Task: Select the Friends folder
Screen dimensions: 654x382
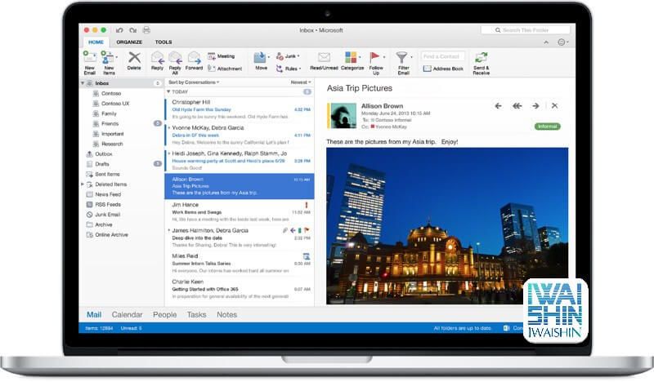Action: (x=110, y=124)
